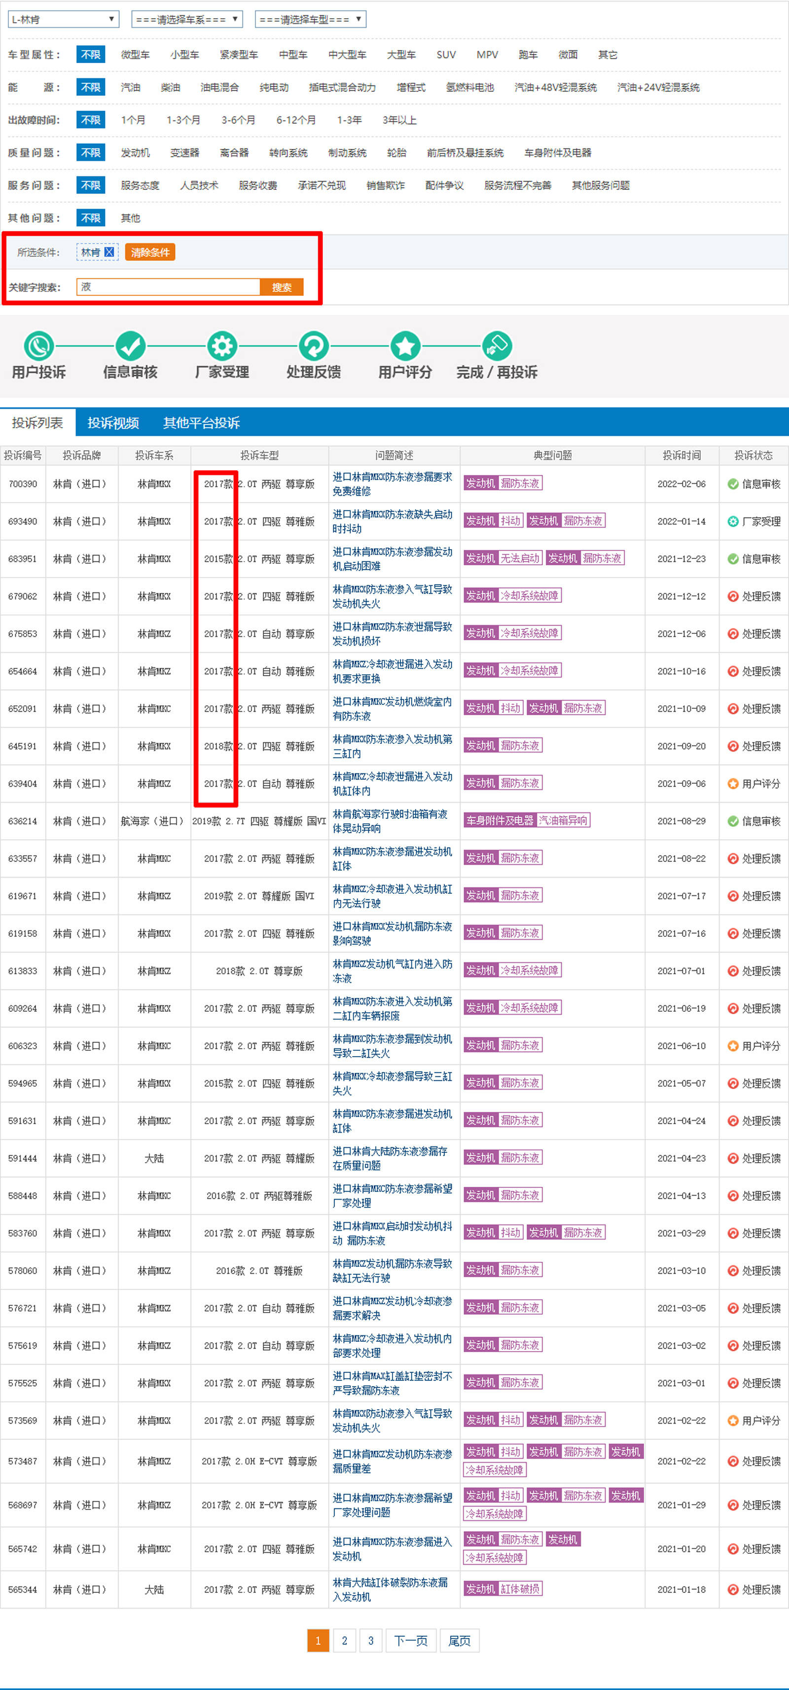Click current page 1 button

tap(318, 1640)
